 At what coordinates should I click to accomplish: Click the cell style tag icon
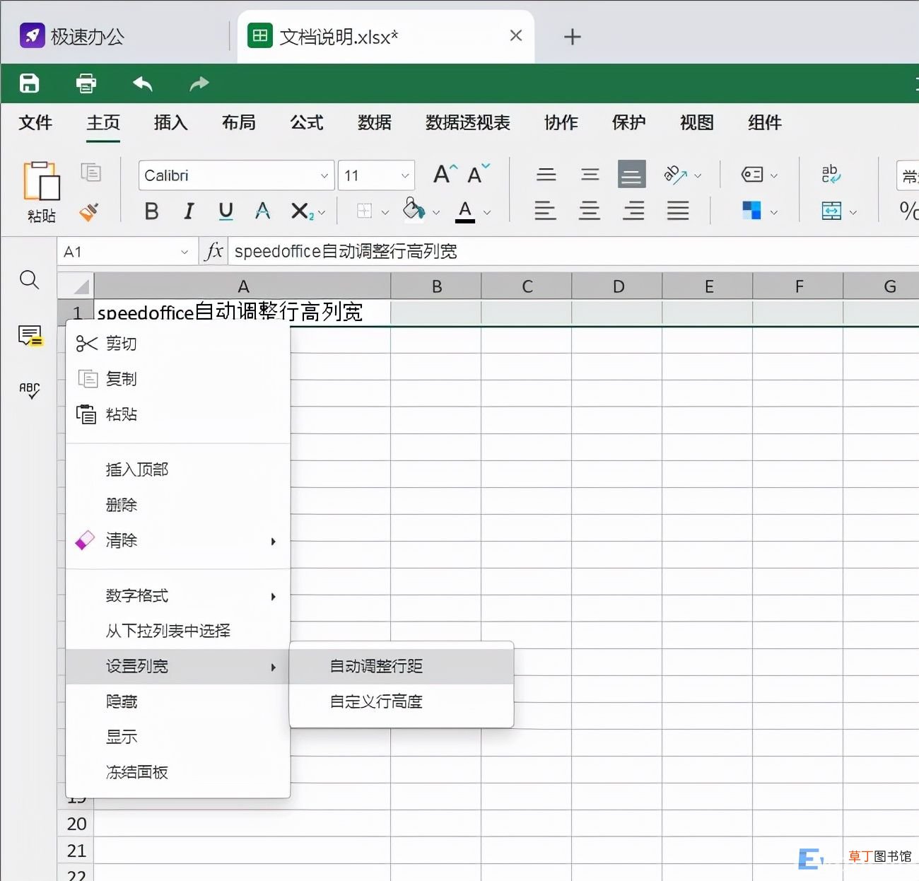pos(752,174)
